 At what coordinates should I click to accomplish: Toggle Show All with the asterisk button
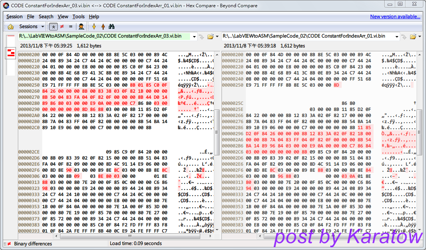(53, 27)
